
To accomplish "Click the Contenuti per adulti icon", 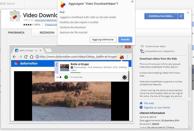I will tap(142, 46).
